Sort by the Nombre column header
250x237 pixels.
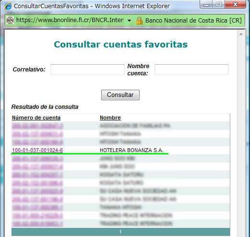(110, 118)
